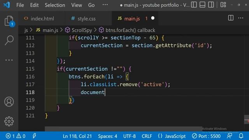Click the VS Code logo icon
249x140 pixels.
click(7, 5)
